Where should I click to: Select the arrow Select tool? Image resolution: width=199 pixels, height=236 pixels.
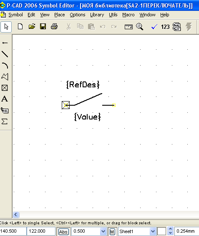tap(6, 27)
